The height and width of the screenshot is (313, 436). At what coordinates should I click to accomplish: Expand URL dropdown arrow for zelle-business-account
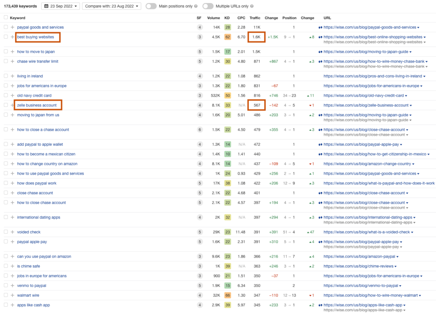411,105
